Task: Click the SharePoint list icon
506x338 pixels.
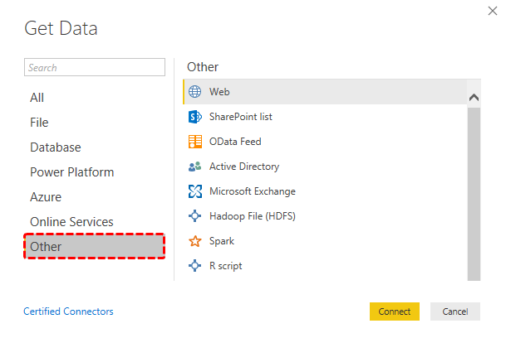Action: [195, 117]
